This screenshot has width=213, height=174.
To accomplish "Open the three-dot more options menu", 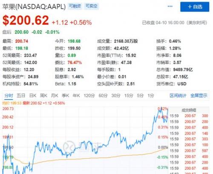I will tap(170, 6).
